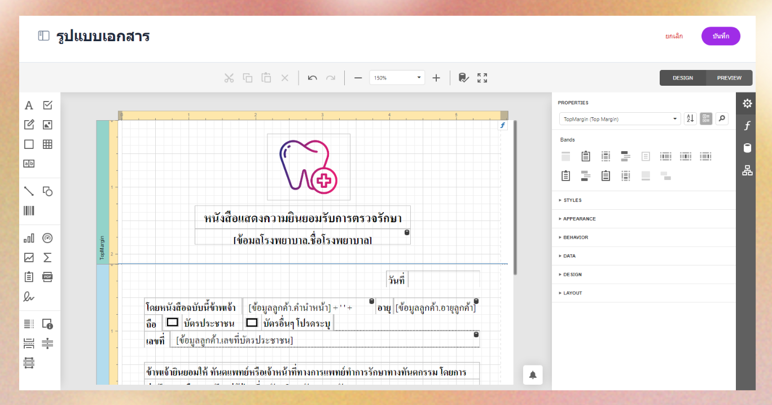Viewport: 772px width, 405px height.
Task: Click the Delete X icon in toolbar
Action: click(285, 78)
